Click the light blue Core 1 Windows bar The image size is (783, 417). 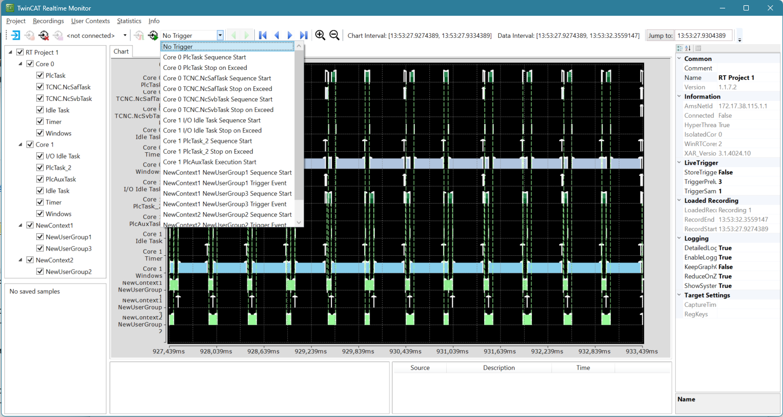point(405,268)
